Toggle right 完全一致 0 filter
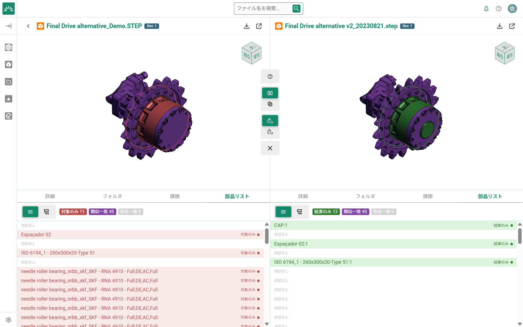 [x=384, y=212]
